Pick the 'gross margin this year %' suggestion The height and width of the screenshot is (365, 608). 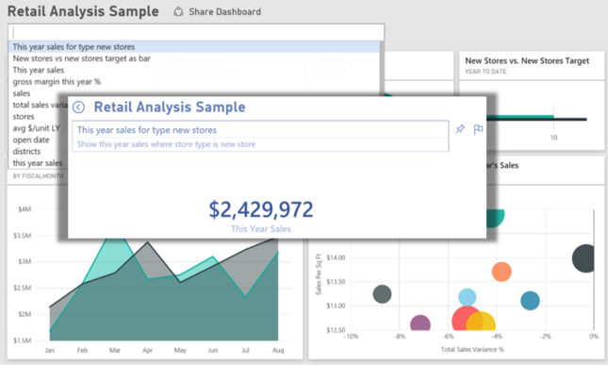[57, 82]
